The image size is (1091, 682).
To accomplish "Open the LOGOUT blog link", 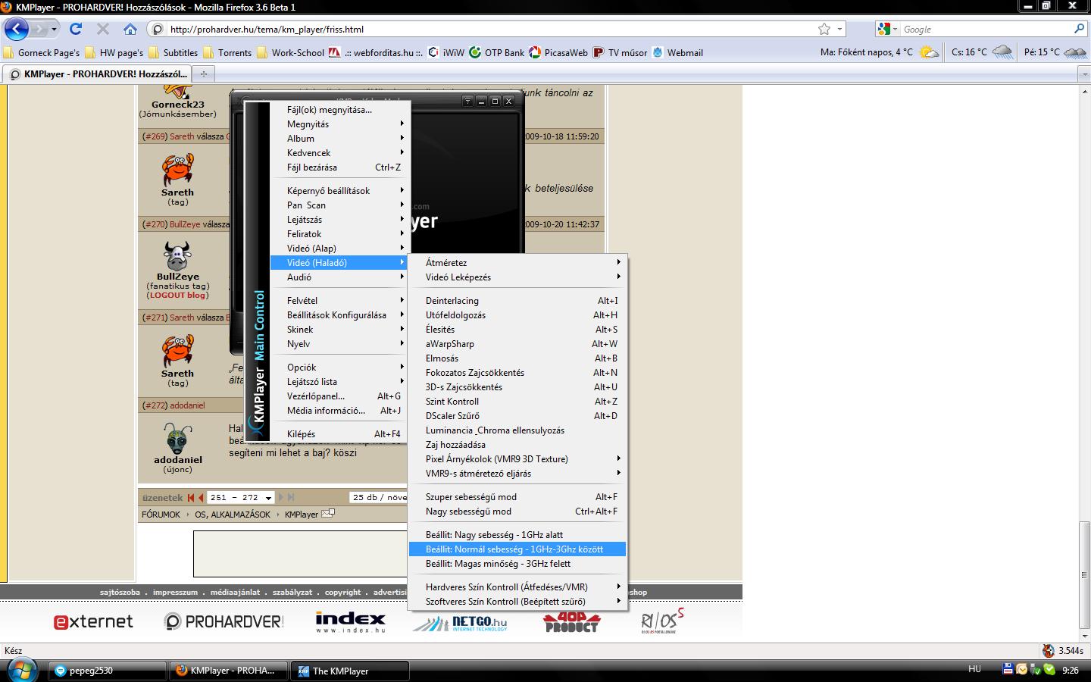I will click(x=177, y=296).
